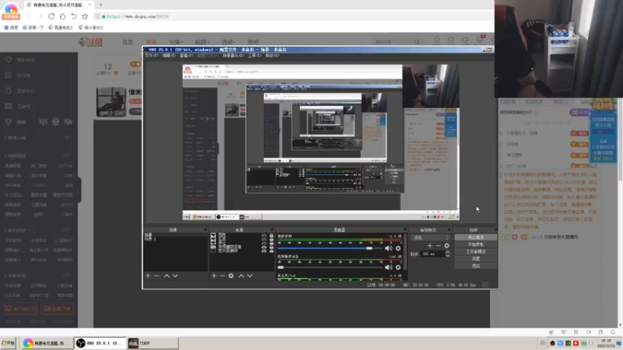Bookmark the page with the star icon

(x=85, y=16)
